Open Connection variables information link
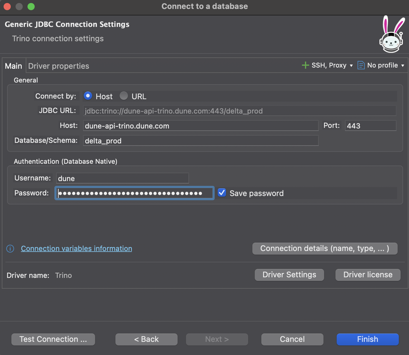This screenshot has width=409, height=355. coord(77,249)
